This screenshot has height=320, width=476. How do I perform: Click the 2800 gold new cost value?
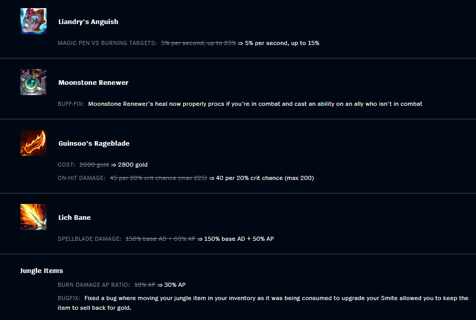[x=132, y=165]
